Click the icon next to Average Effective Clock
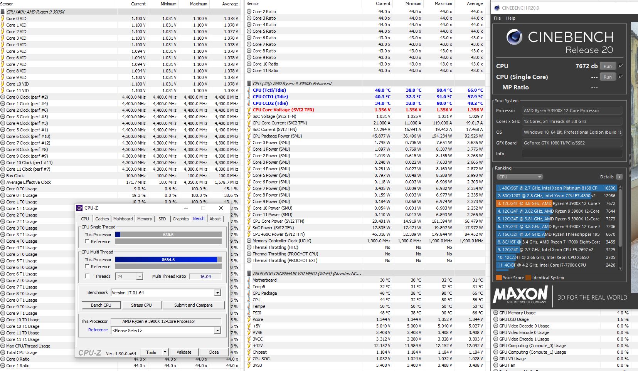This screenshot has height=371, width=638. [3, 182]
